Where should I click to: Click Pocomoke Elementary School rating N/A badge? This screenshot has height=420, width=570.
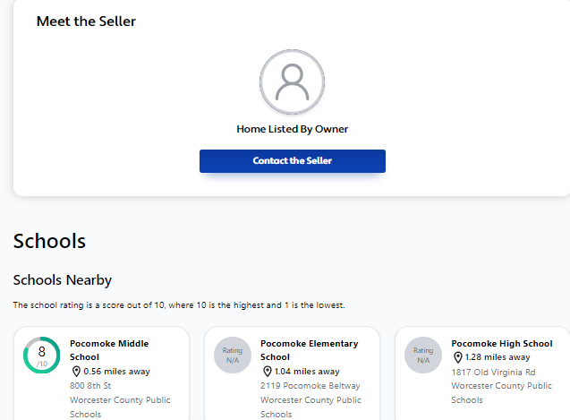pos(232,356)
